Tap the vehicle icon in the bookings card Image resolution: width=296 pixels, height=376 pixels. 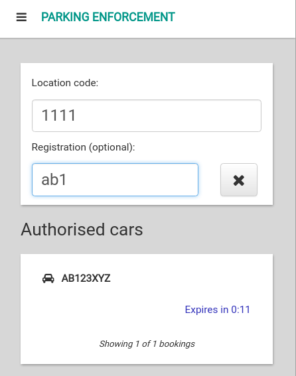point(48,279)
